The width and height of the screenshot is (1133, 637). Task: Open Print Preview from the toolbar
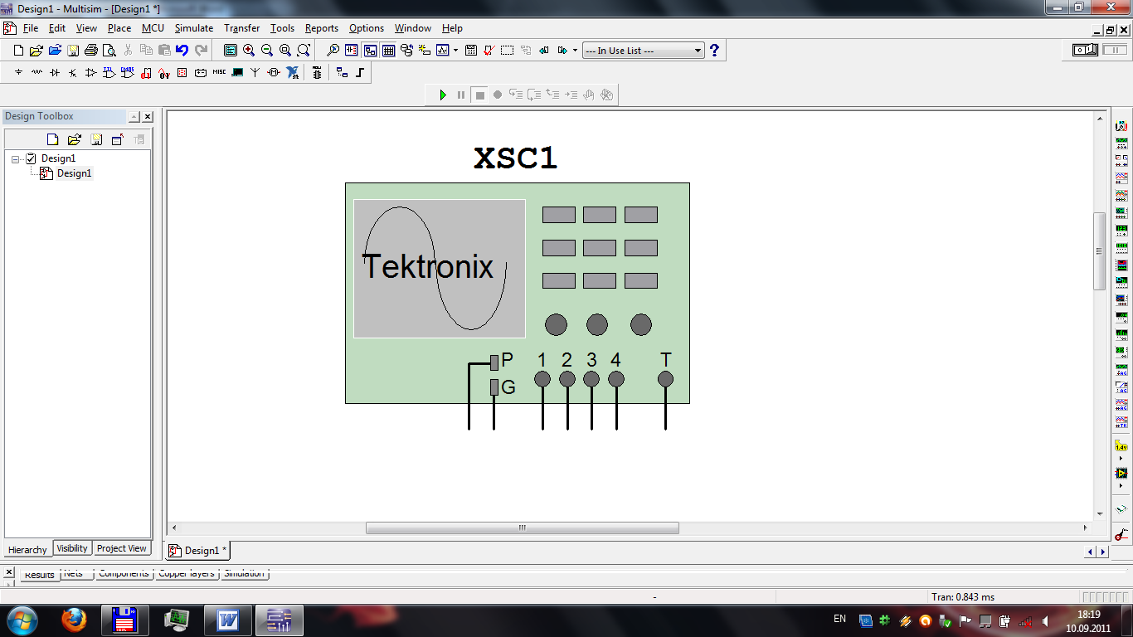point(109,51)
